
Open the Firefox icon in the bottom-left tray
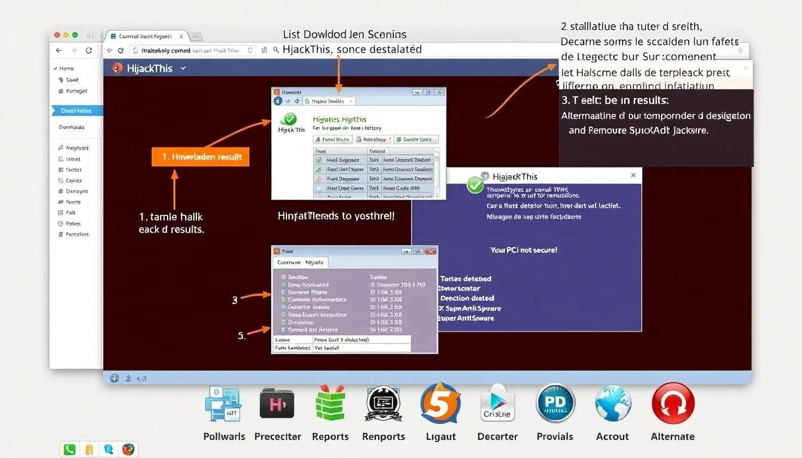click(128, 450)
